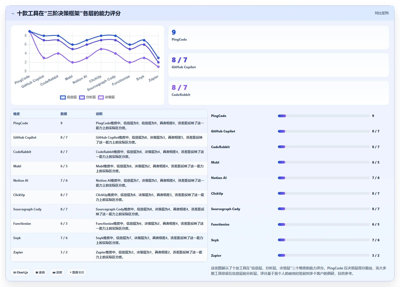Screen dimensions: 400x287
Task: Click the Zapier label on the chart axis
Action: pos(154,79)
